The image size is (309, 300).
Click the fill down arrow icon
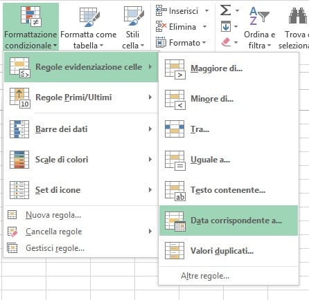[x=226, y=26]
